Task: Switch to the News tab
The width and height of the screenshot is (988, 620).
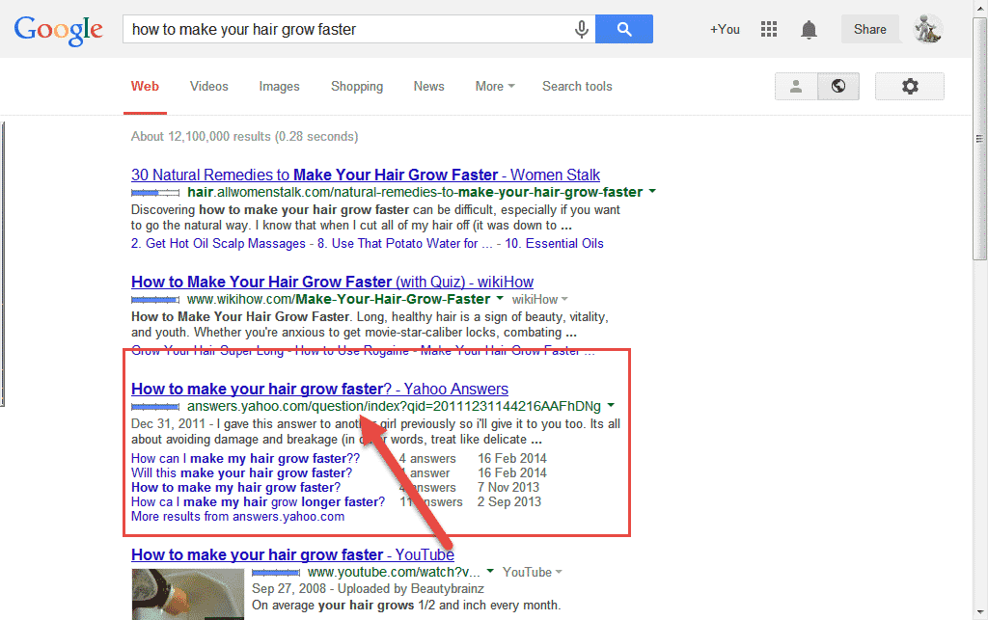Action: [428, 86]
